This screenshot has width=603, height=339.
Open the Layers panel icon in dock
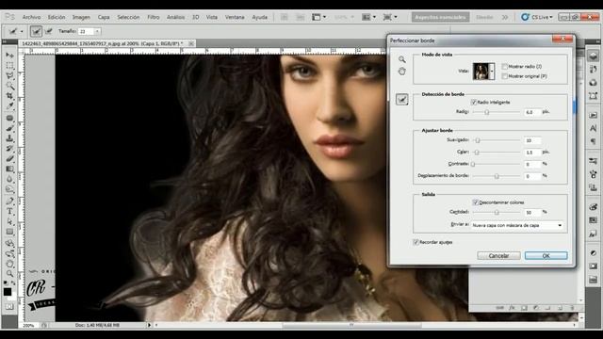point(593,56)
